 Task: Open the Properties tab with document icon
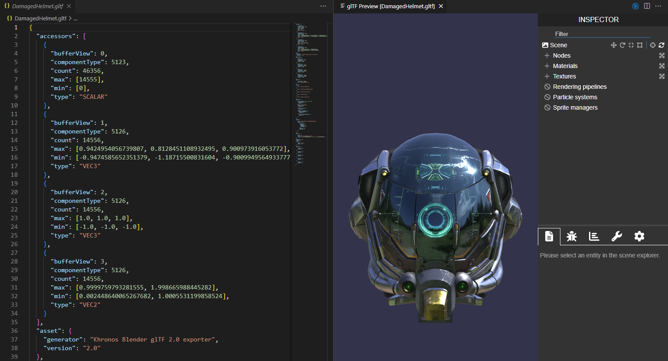pos(549,236)
